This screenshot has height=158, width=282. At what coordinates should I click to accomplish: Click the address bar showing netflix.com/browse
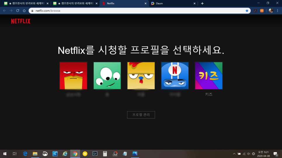tap(139, 11)
